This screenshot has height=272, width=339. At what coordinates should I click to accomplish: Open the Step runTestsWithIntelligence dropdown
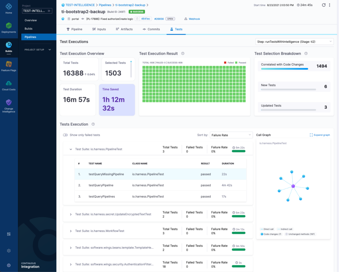click(x=294, y=42)
